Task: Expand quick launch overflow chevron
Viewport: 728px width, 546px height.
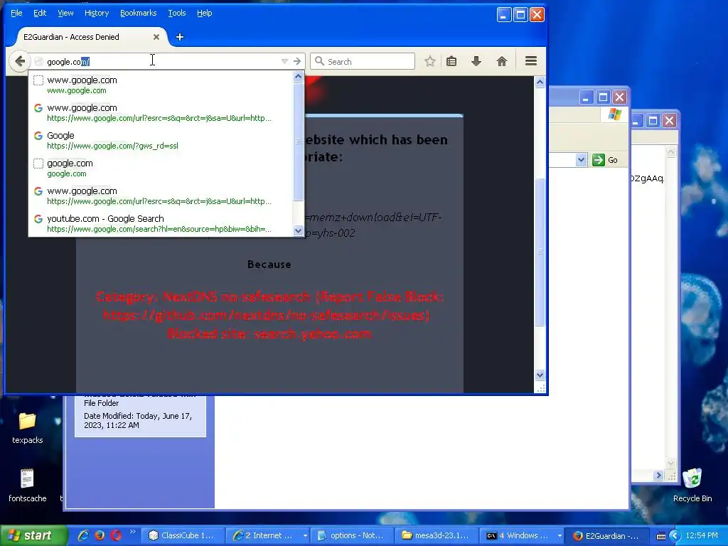Action: pos(132,532)
